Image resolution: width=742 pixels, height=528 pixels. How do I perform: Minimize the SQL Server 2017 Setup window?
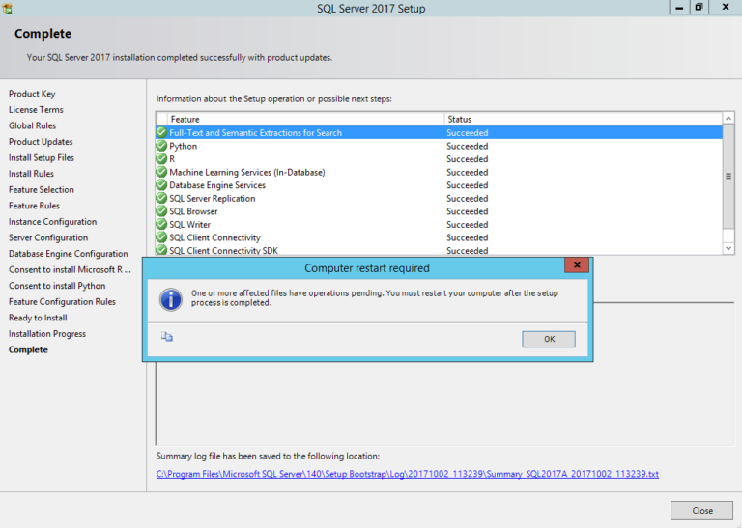679,7
